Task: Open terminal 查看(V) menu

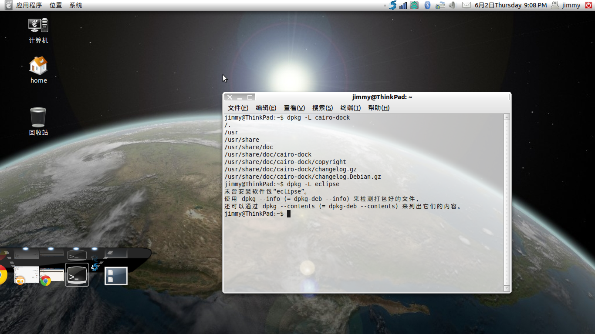Action: pyautogui.click(x=294, y=108)
